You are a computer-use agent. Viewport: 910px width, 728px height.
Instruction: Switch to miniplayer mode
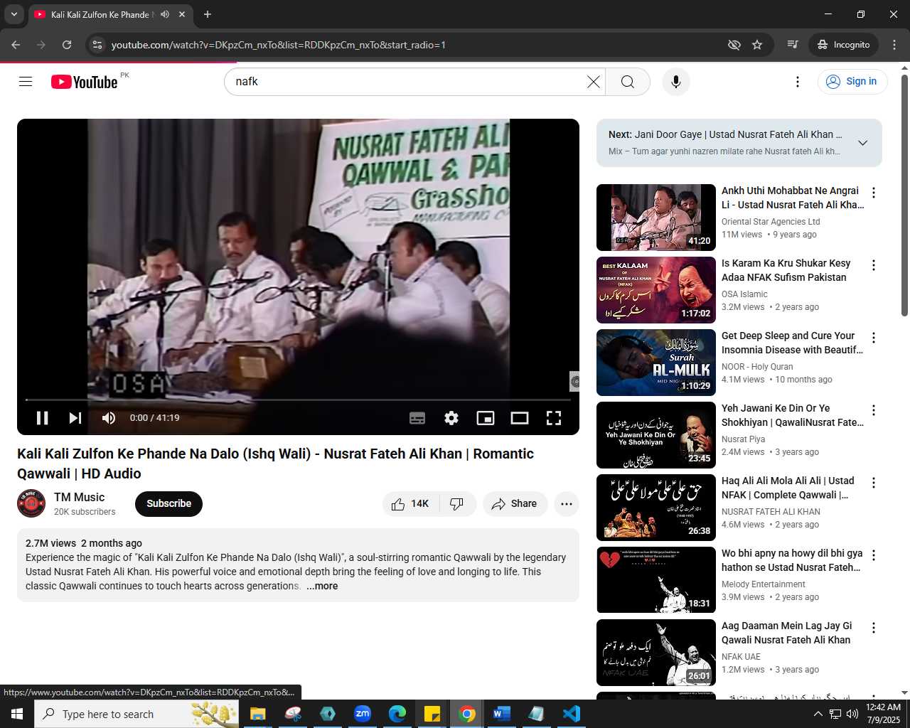[x=486, y=418]
